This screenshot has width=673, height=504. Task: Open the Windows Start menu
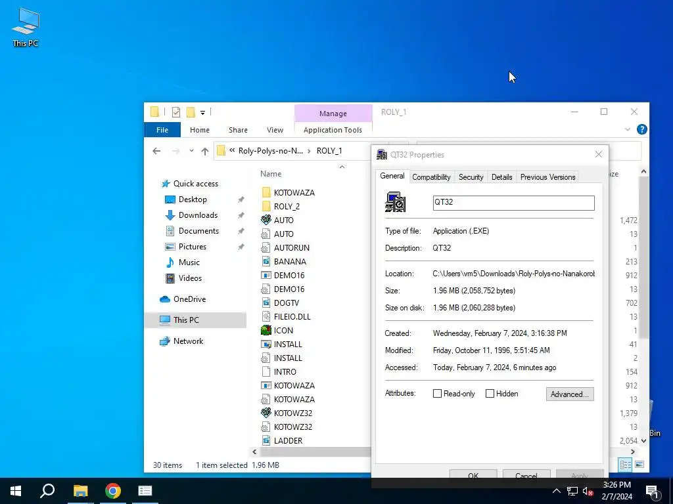pyautogui.click(x=16, y=491)
